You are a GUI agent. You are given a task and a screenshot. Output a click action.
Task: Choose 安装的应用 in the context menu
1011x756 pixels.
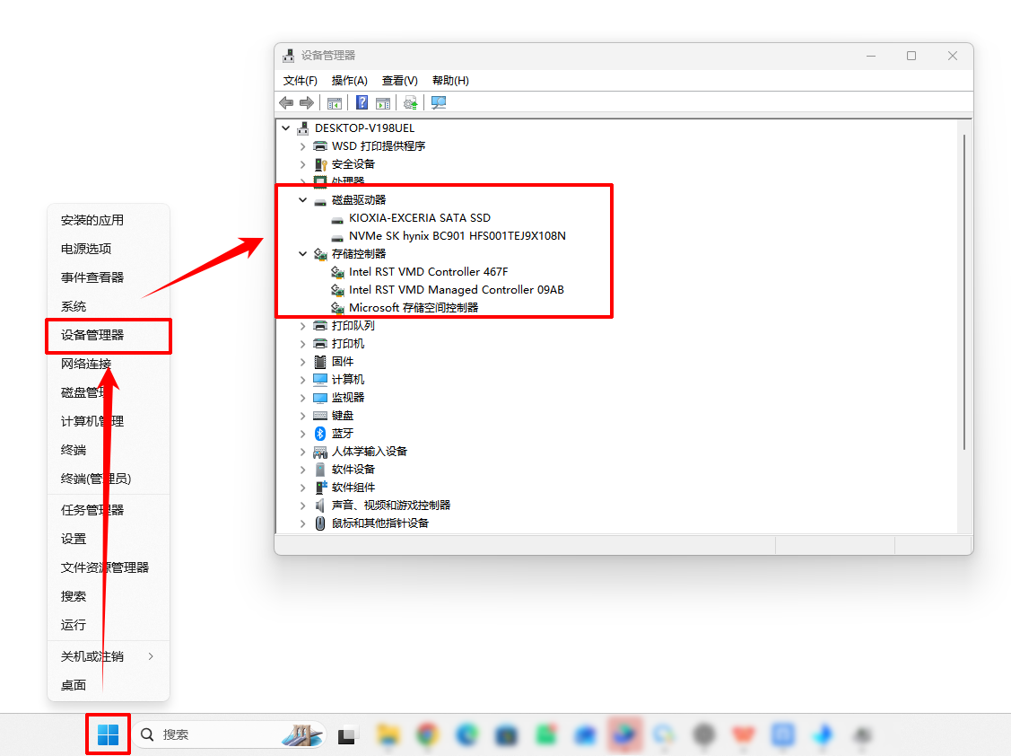[109, 220]
